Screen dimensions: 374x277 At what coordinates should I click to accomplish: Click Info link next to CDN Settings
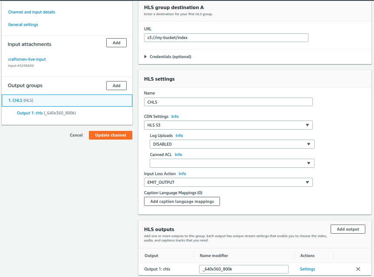[x=175, y=117]
